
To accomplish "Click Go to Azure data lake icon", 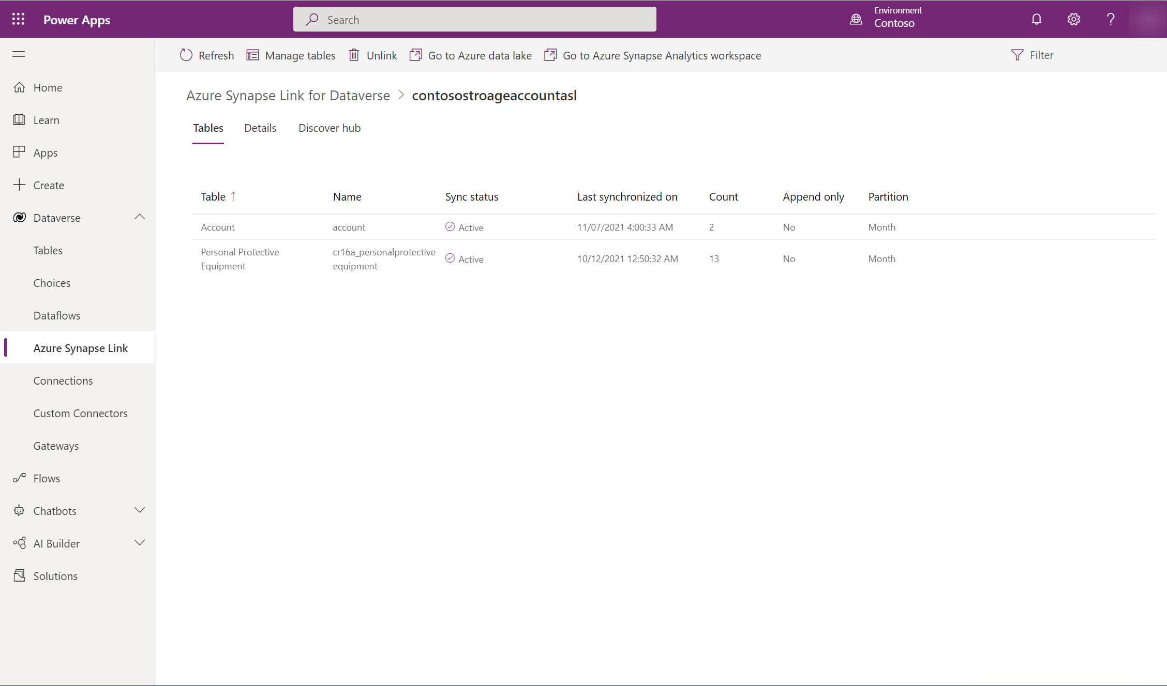I will pyautogui.click(x=416, y=55).
